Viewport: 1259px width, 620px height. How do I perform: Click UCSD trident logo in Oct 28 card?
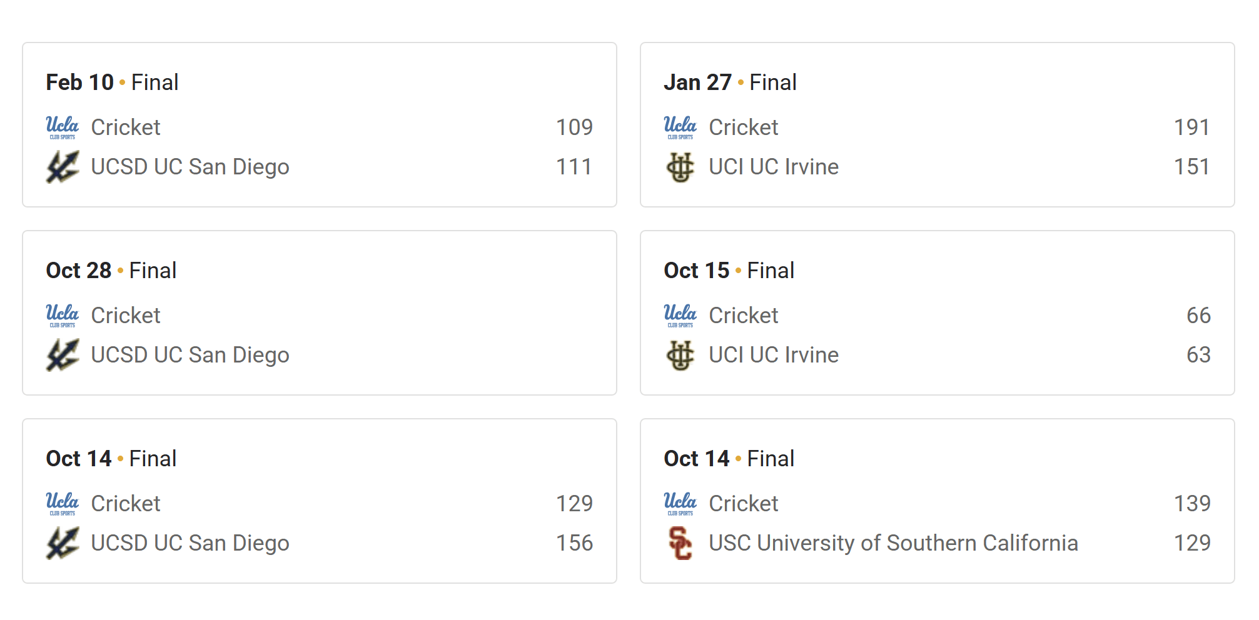point(63,355)
